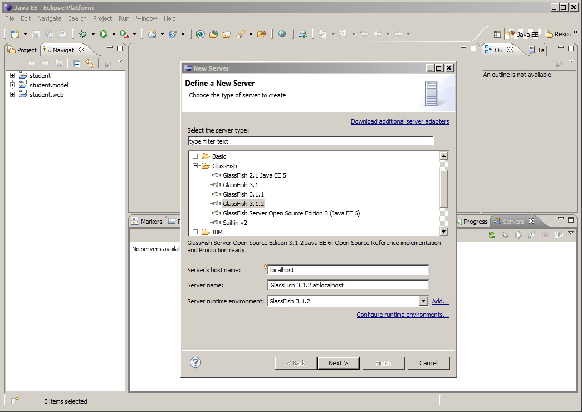The image size is (582, 412).
Task: Collapse the GlassFish server category
Action: click(195, 166)
